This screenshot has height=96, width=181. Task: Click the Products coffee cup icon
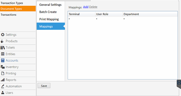coord(2,41)
